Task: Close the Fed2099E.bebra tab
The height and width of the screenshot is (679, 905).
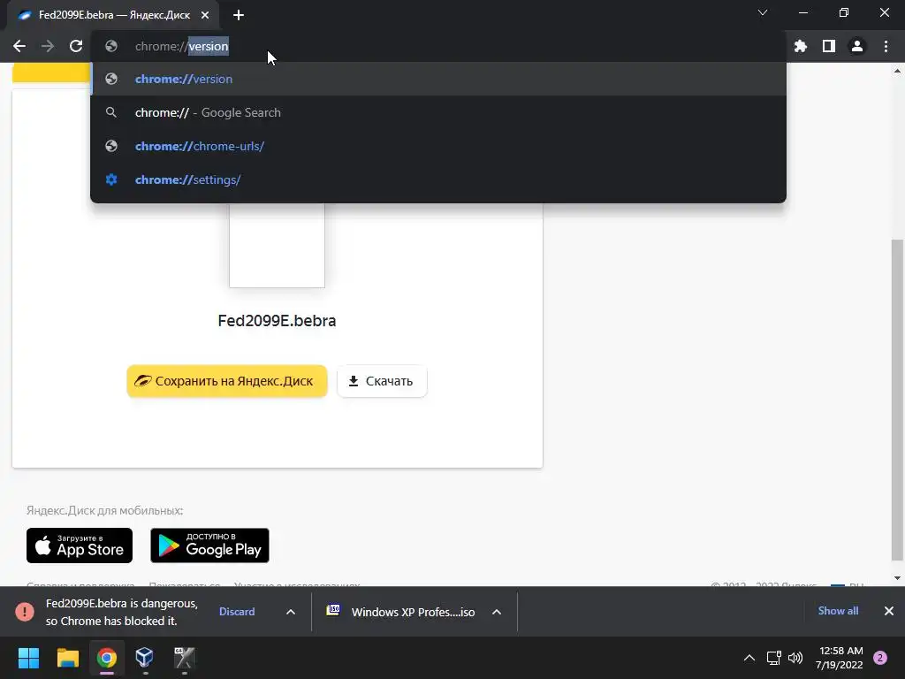Action: tap(205, 15)
